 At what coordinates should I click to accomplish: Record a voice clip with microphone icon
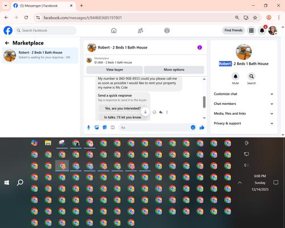[88, 127]
